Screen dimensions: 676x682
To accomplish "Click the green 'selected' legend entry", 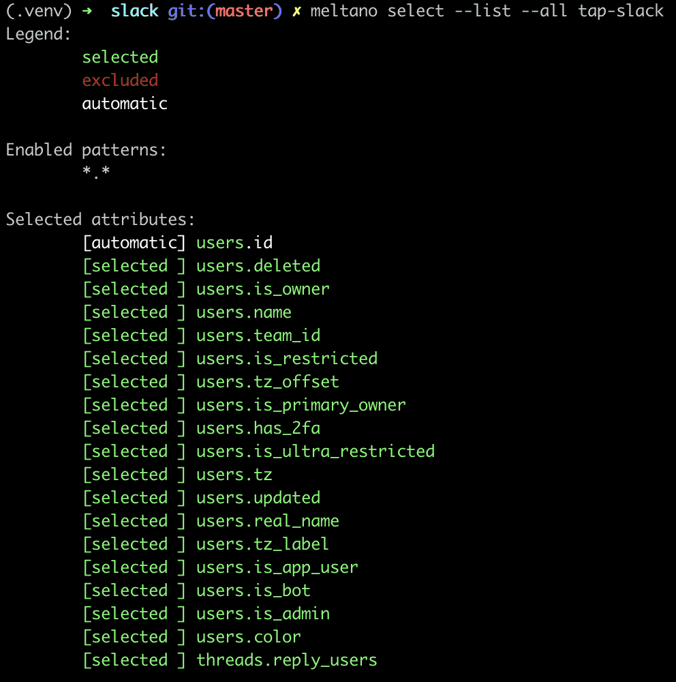I will (120, 57).
